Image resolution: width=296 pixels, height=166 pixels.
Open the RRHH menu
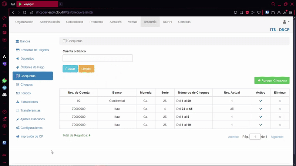[x=167, y=22]
